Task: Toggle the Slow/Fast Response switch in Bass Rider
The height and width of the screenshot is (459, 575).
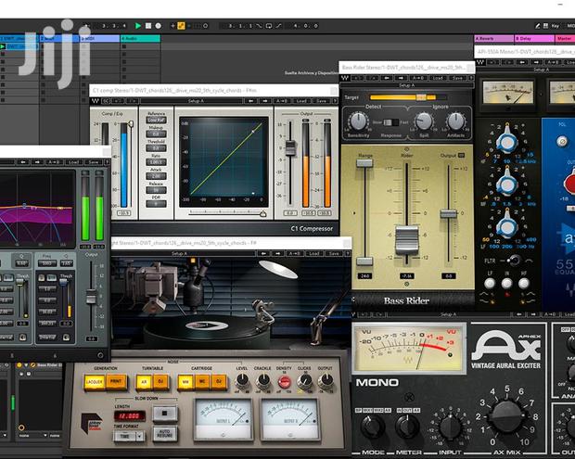Action: 390,122
